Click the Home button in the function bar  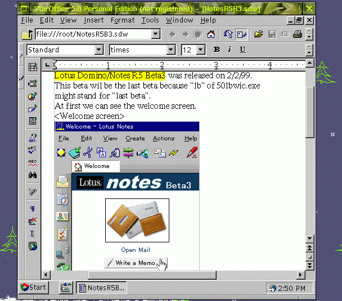click(x=211, y=34)
